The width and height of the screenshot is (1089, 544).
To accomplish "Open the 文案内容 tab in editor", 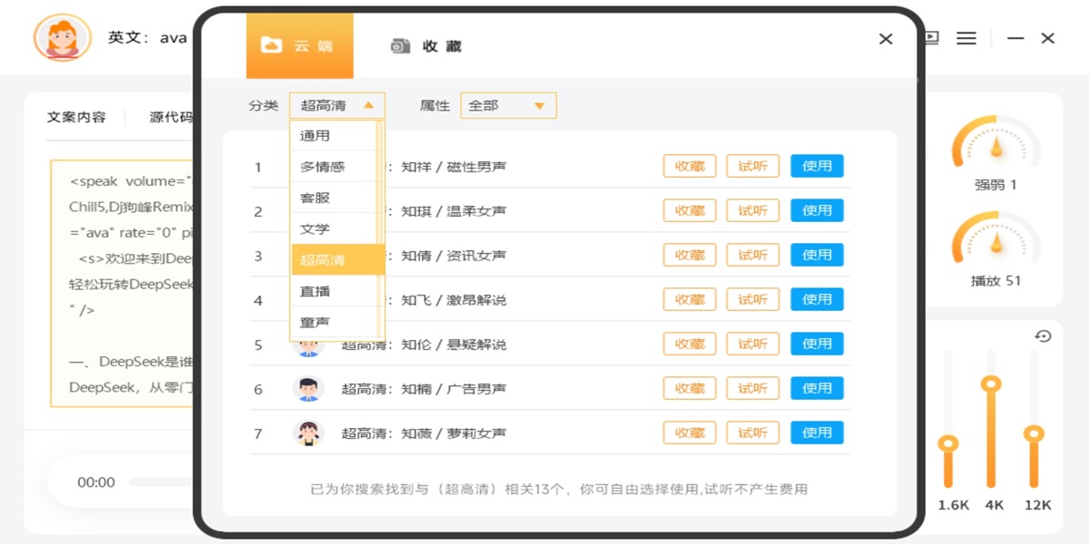I will point(76,117).
